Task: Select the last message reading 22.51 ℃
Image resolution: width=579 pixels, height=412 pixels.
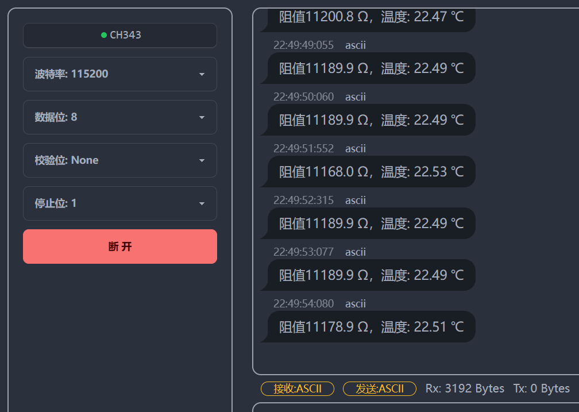Action: 371,327
